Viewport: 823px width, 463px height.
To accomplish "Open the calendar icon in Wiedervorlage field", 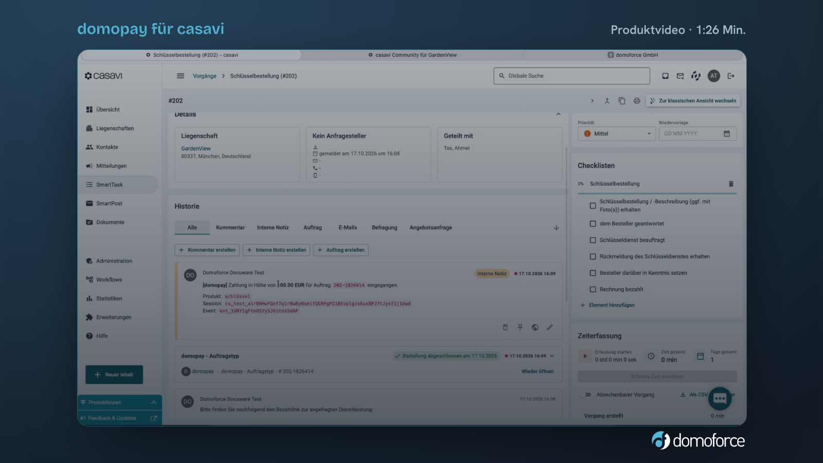I will coord(727,134).
